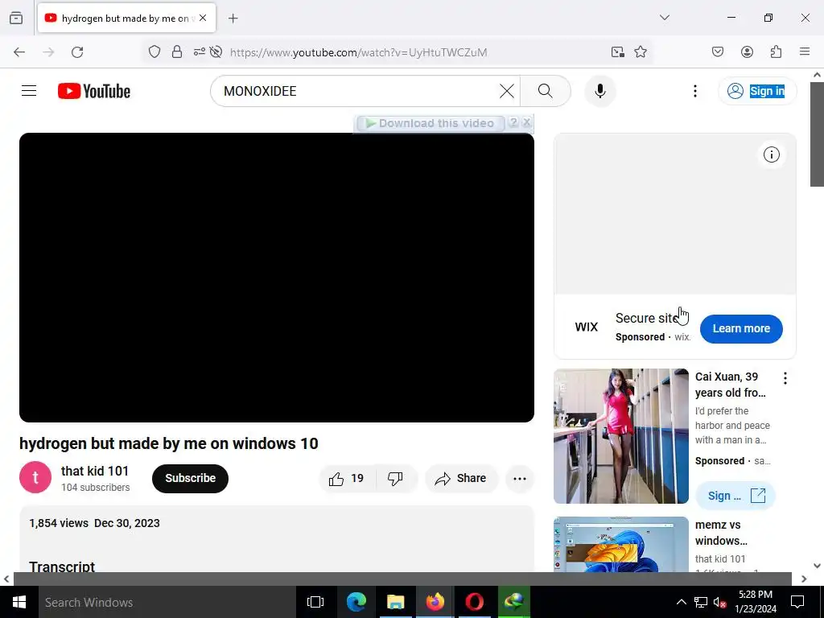Reload the current page

[x=77, y=52]
